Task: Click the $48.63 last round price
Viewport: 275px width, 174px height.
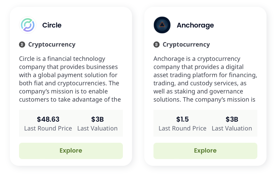Action: pyautogui.click(x=48, y=119)
